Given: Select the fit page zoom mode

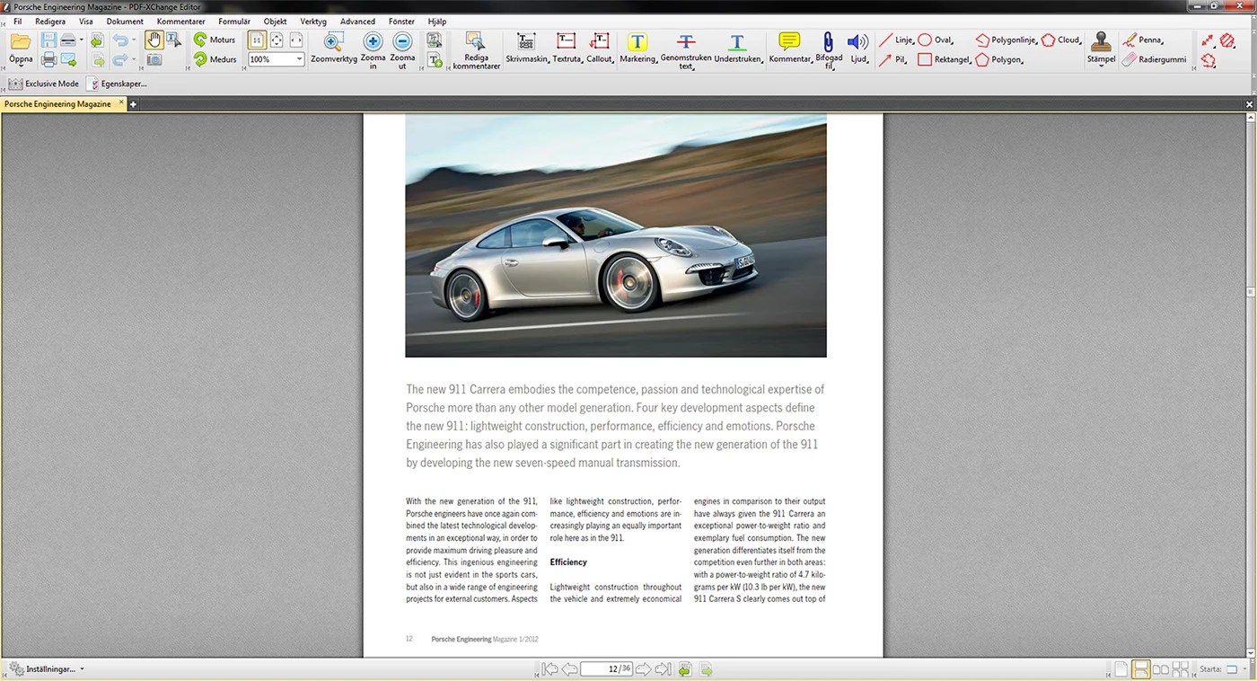Looking at the screenshot, I should (x=277, y=40).
